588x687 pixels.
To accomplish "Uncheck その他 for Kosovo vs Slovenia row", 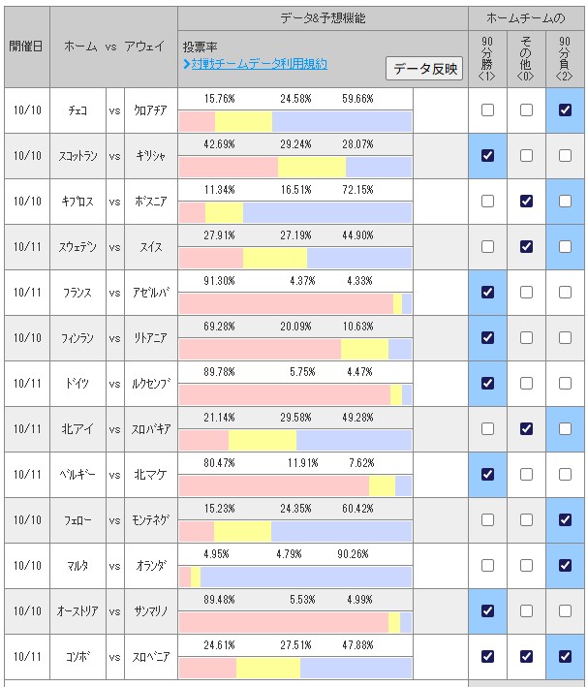I will point(526,657).
